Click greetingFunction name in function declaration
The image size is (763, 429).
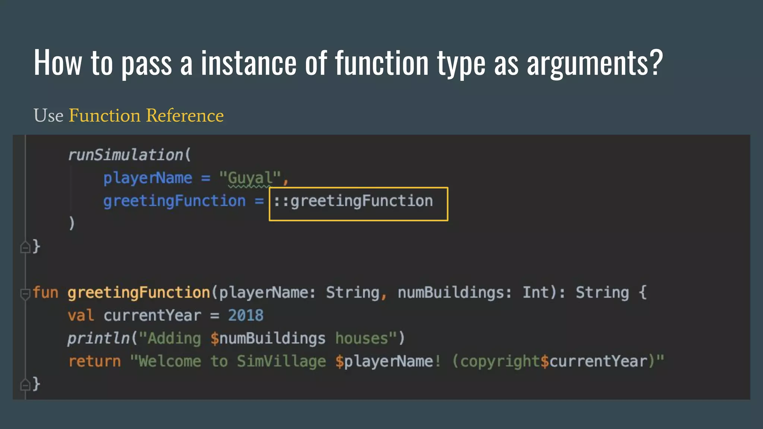[x=139, y=293]
